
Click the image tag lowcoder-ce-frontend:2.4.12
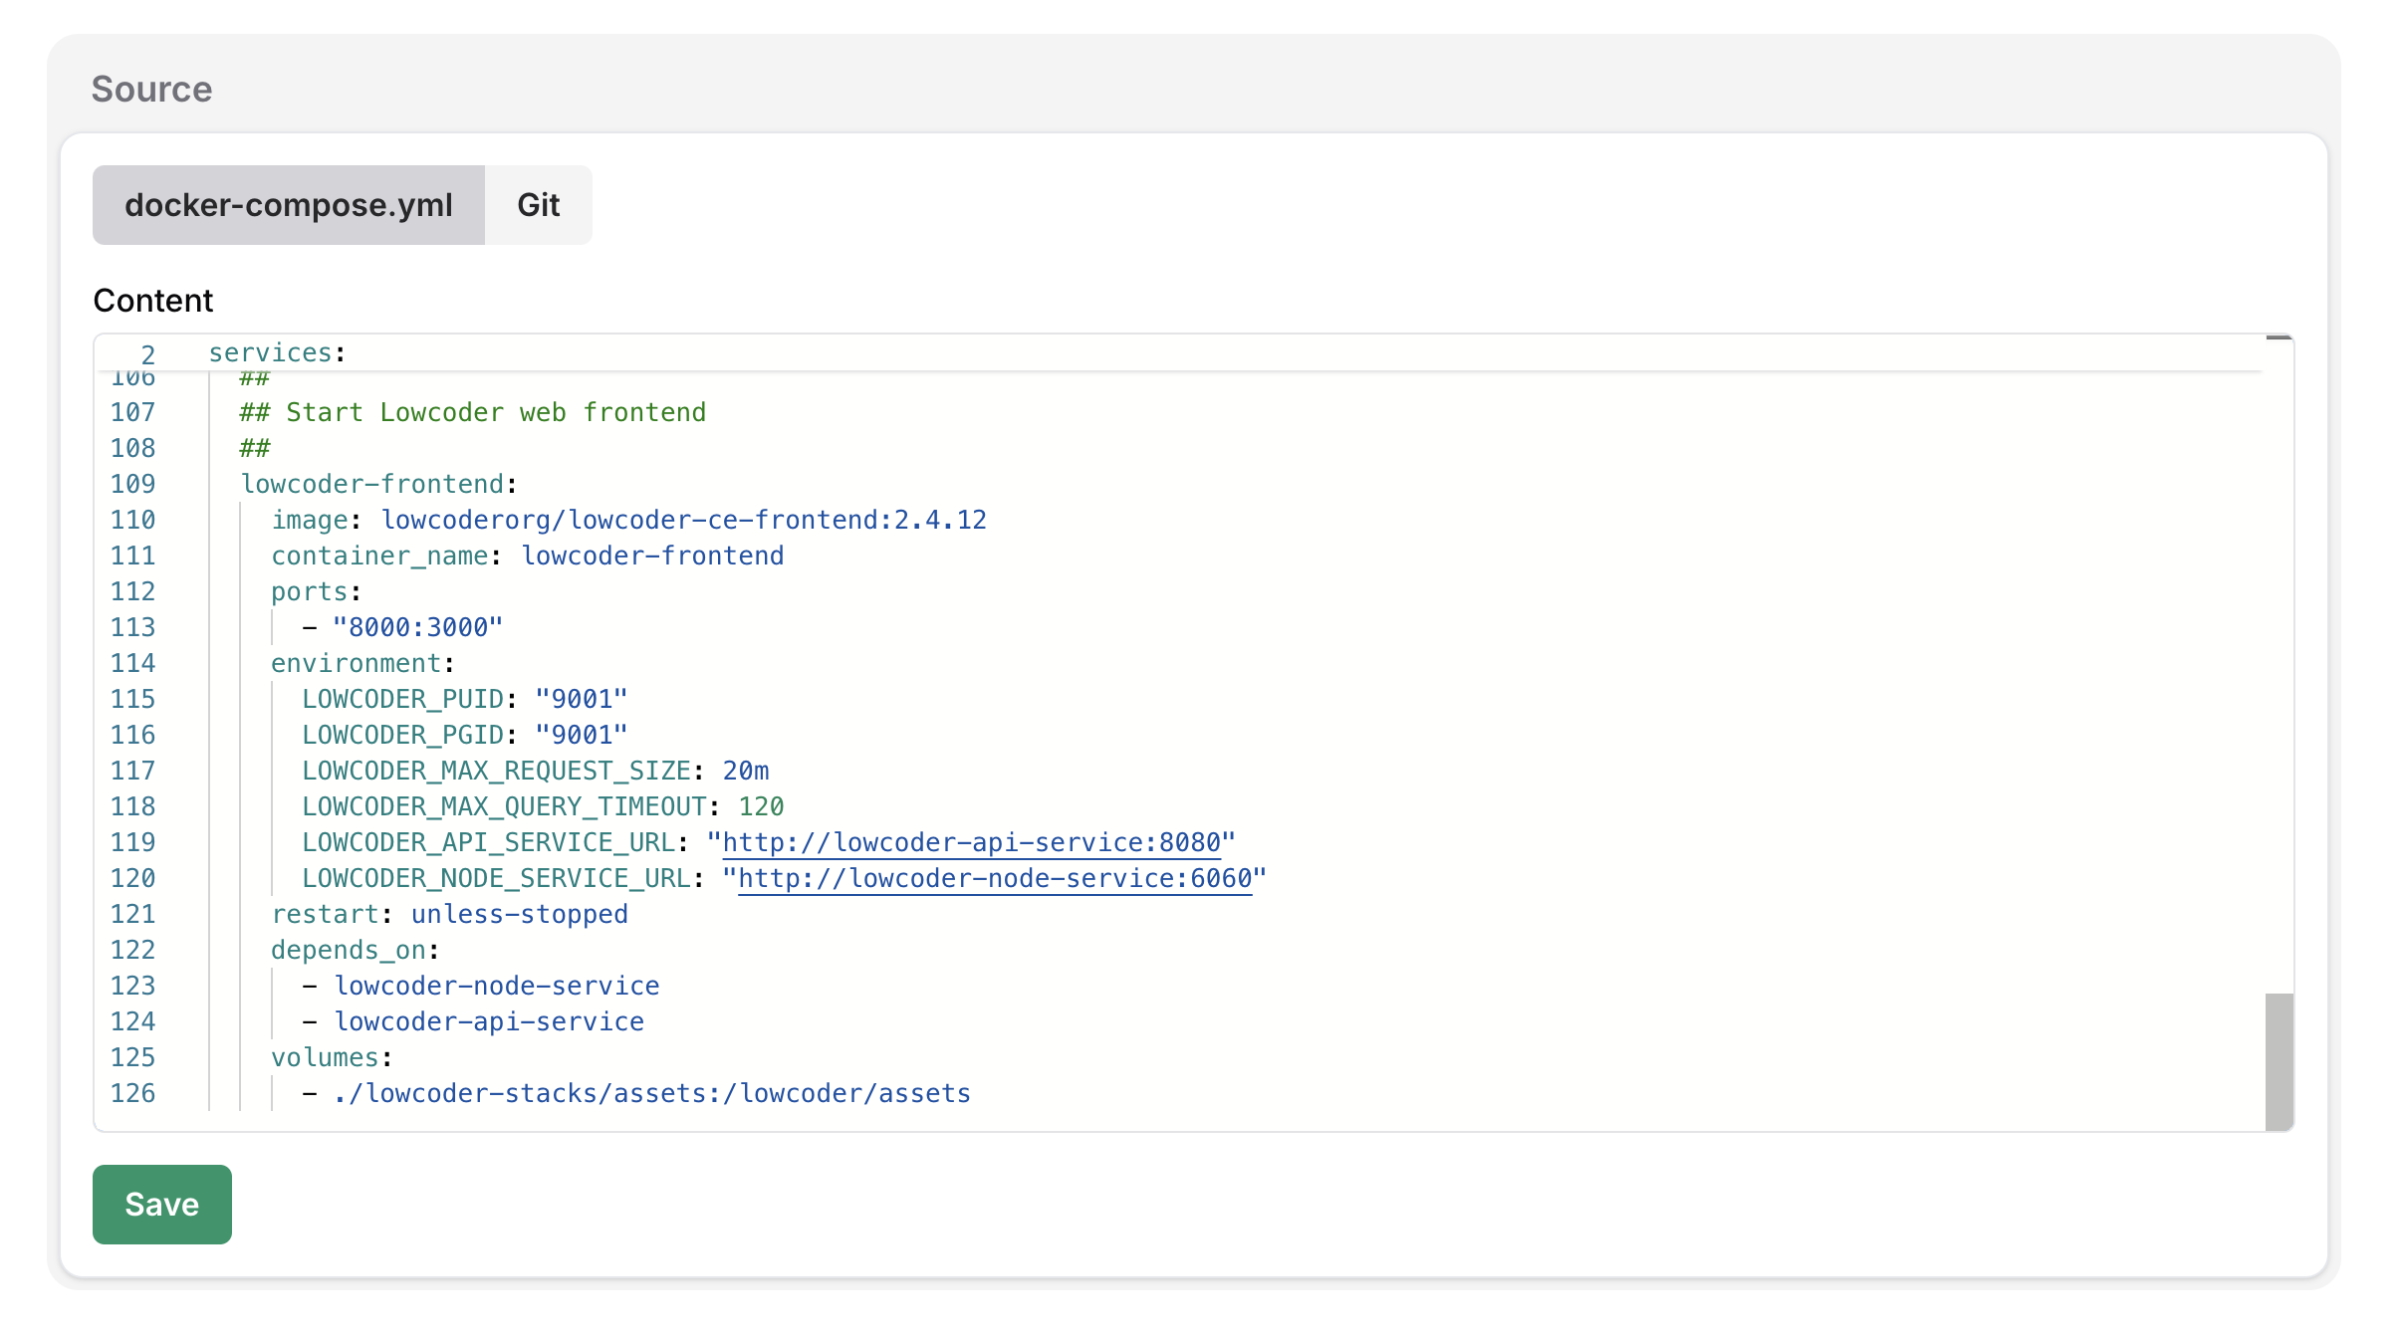[683, 520]
